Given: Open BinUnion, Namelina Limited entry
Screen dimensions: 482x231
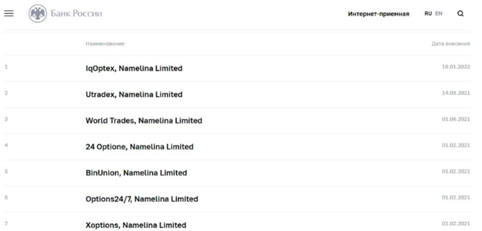Looking at the screenshot, I should pyautogui.click(x=136, y=173).
